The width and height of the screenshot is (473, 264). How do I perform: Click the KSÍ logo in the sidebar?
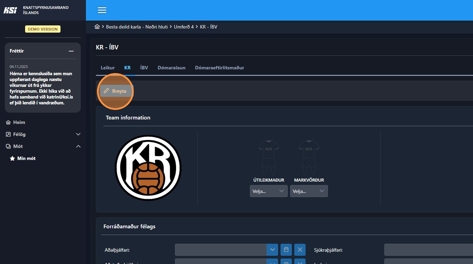(10, 10)
